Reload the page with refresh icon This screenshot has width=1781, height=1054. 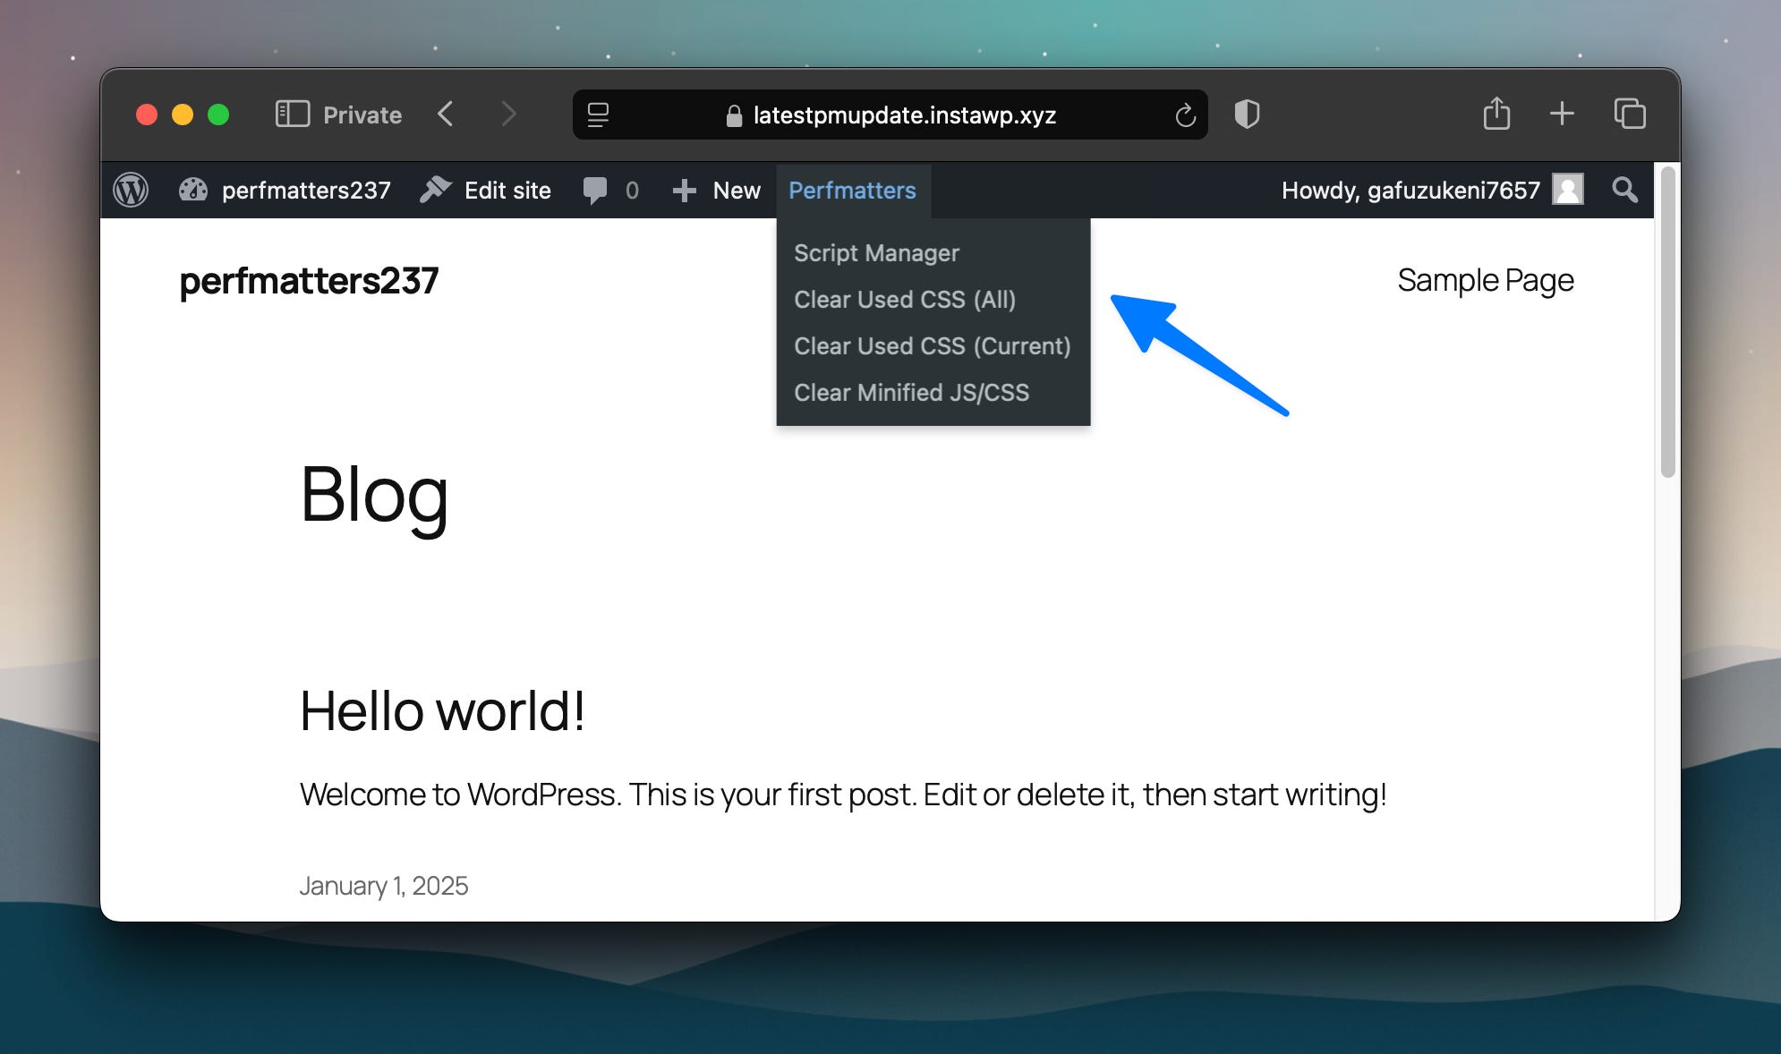1185,115
